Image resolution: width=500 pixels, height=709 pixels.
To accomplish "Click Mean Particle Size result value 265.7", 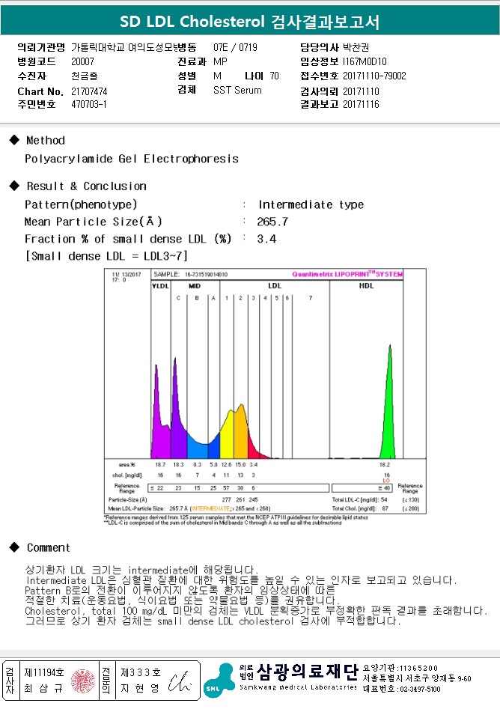I will pos(272,222).
